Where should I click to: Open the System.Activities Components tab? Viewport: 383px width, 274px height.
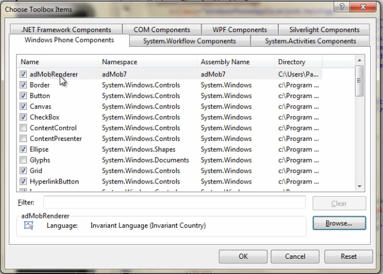[310, 41]
